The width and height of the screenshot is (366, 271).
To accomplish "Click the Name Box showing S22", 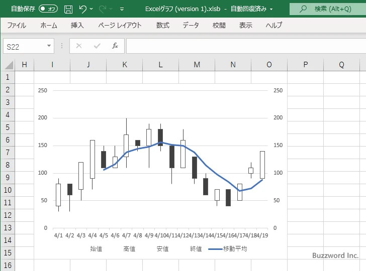I will (x=25, y=46).
